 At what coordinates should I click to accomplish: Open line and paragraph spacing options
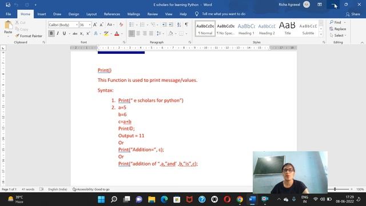[x=159, y=34]
